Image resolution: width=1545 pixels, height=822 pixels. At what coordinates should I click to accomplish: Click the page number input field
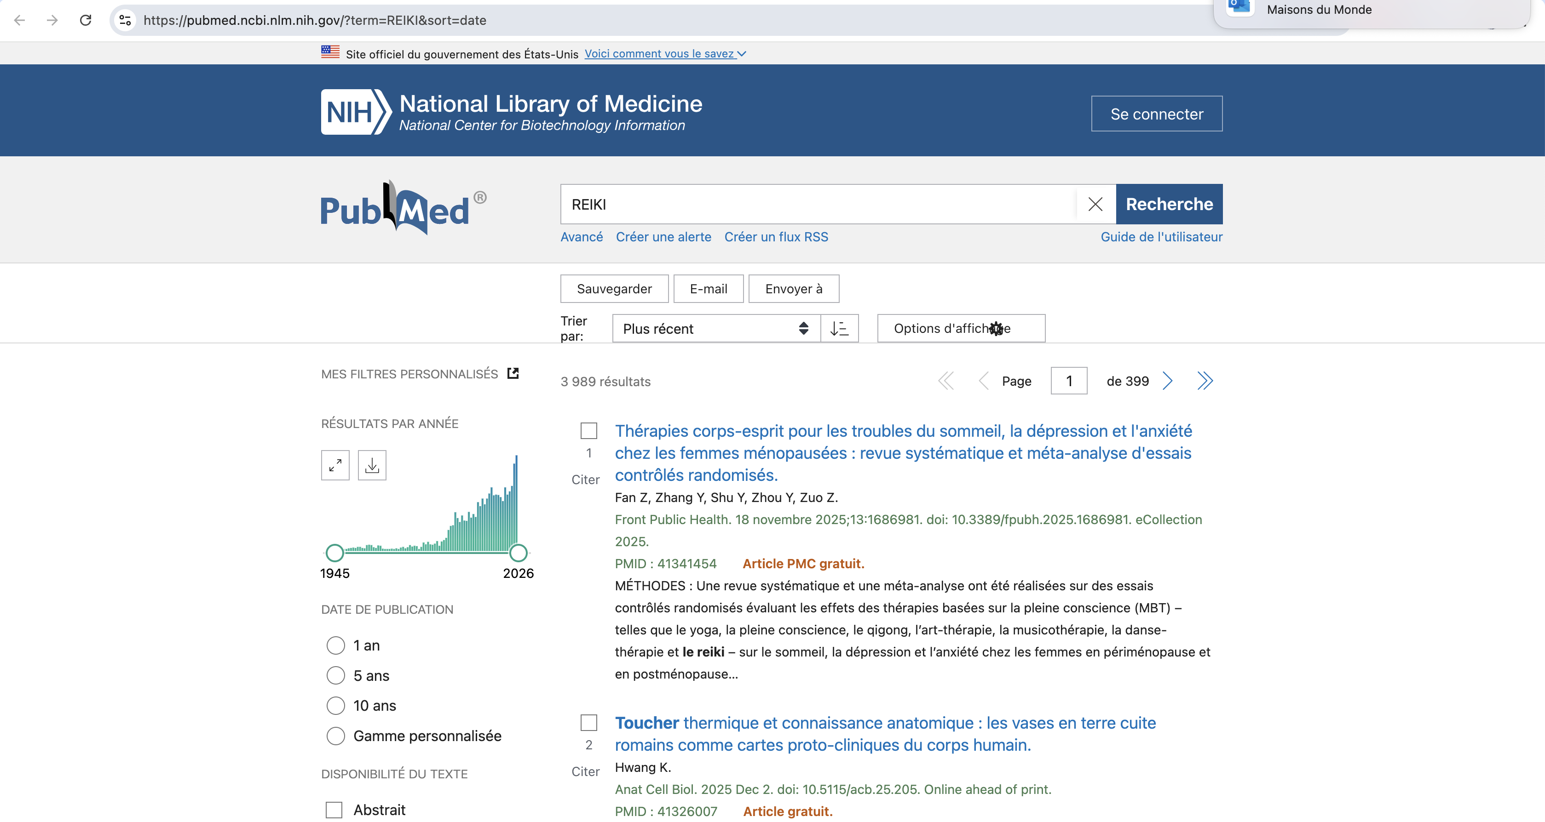pyautogui.click(x=1069, y=381)
